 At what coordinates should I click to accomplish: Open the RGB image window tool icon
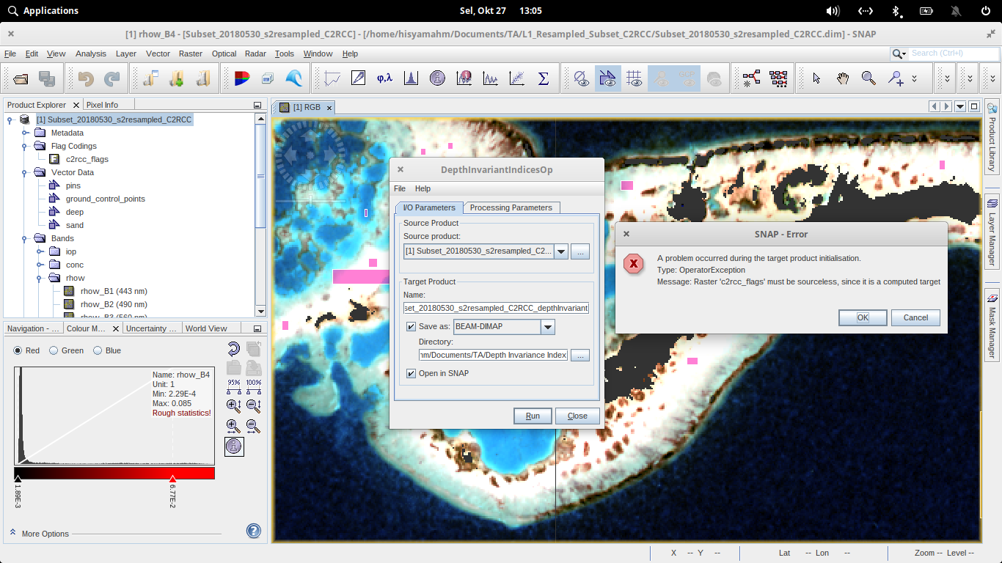242,78
